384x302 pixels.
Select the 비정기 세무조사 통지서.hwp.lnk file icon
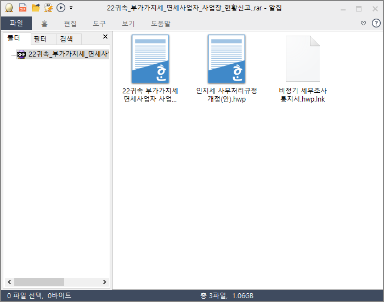(303, 59)
